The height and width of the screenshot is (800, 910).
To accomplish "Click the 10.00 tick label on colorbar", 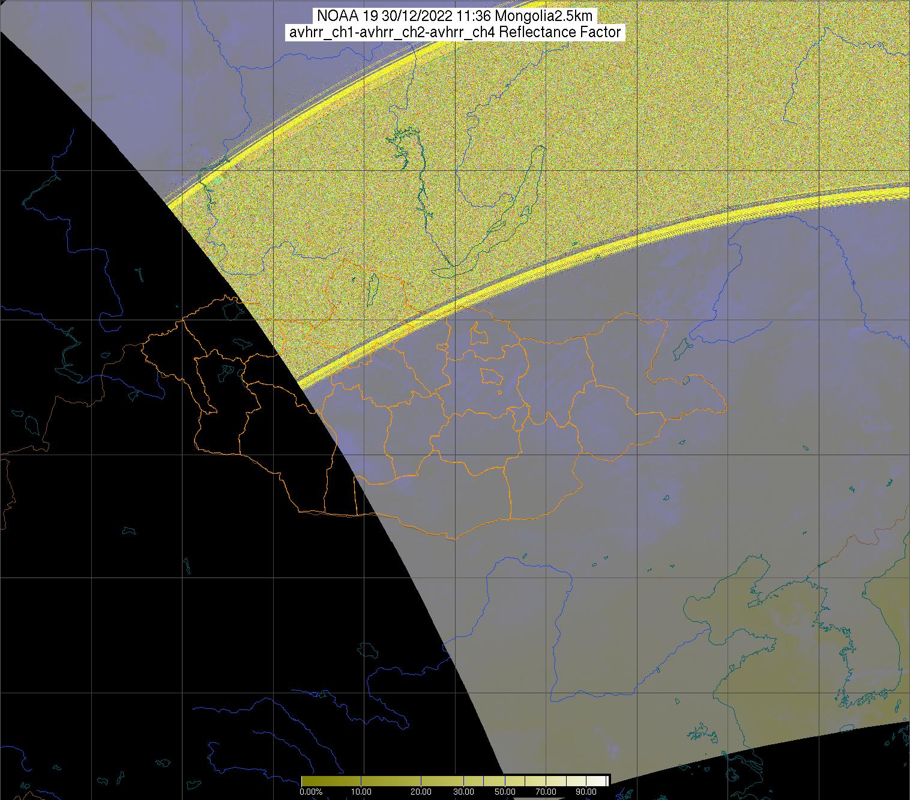I will [360, 792].
